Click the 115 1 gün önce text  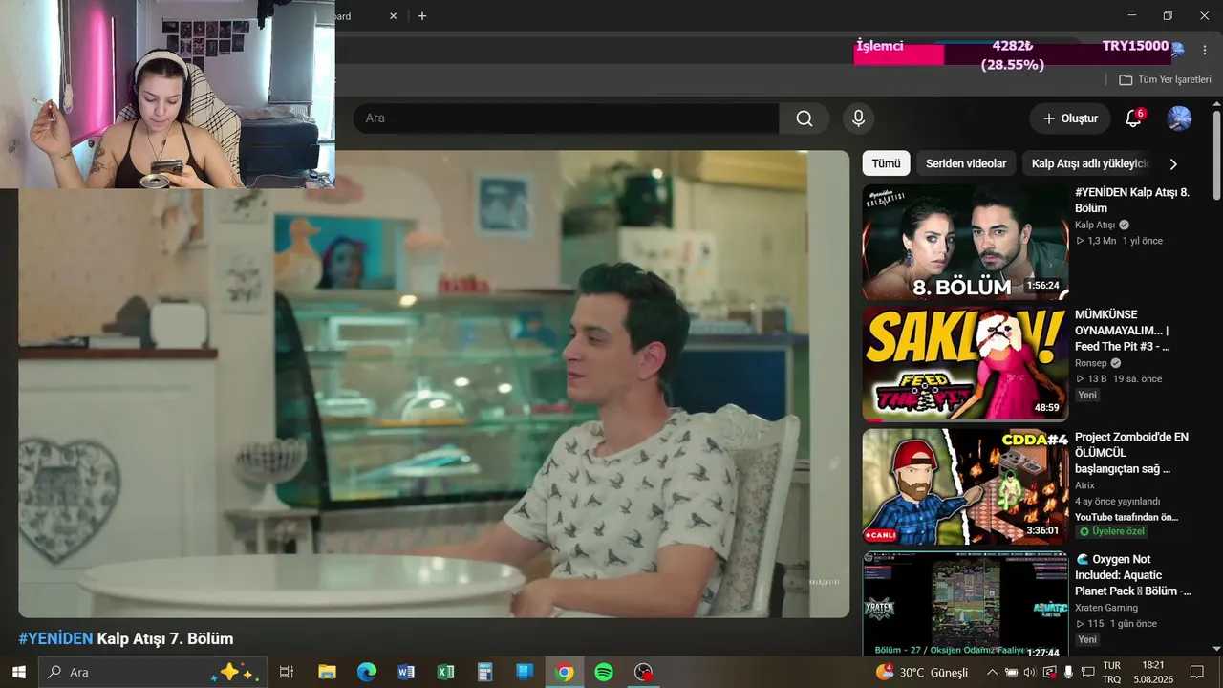click(x=1116, y=623)
